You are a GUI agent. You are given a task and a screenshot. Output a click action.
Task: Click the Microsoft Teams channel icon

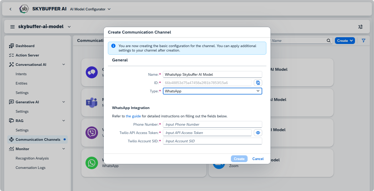tap(92, 103)
